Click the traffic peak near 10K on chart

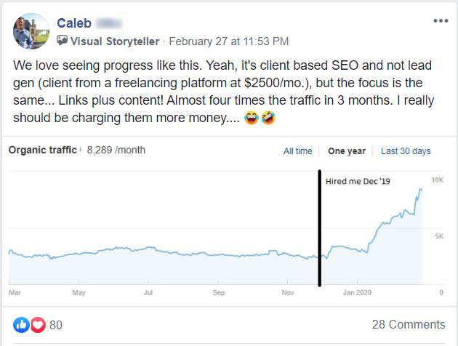[421, 190]
